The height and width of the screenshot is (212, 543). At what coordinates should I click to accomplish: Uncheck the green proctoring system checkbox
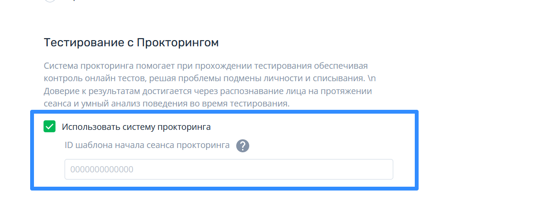(x=50, y=127)
